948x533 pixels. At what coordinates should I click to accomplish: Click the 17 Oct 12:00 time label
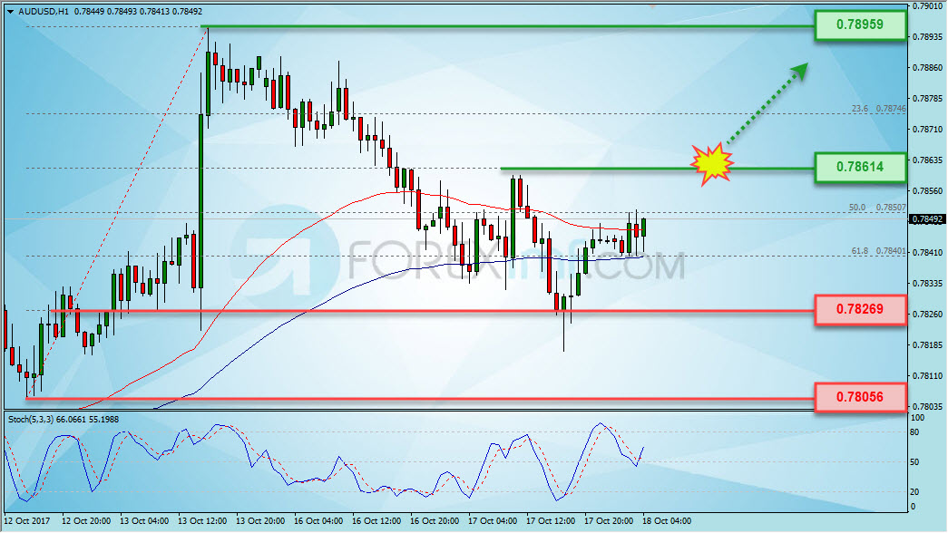click(550, 521)
